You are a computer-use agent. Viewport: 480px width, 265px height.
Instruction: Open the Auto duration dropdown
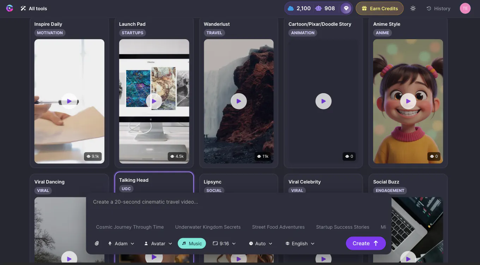(260, 243)
